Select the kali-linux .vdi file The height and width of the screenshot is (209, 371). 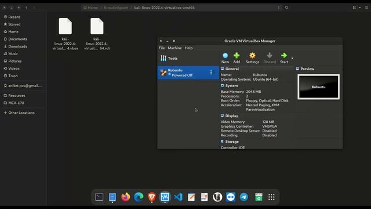[97, 34]
